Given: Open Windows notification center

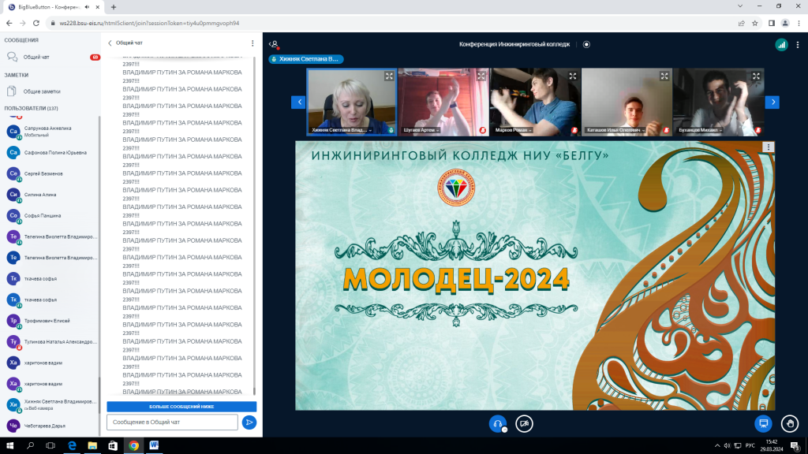Looking at the screenshot, I should click(x=795, y=446).
